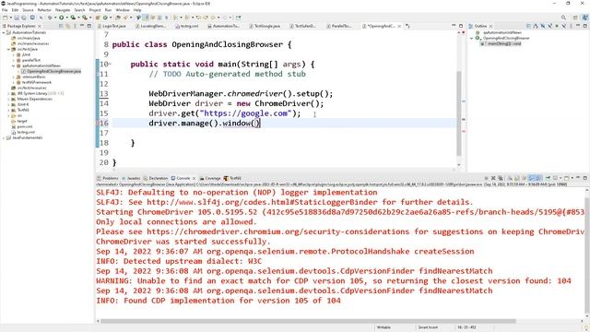Click the Save toolbar icon
This screenshot has height=332, width=590.
tap(17, 18)
